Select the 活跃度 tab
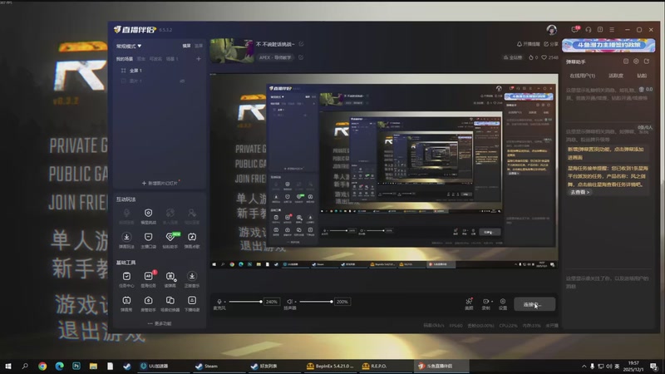The width and height of the screenshot is (665, 374). pos(616,76)
